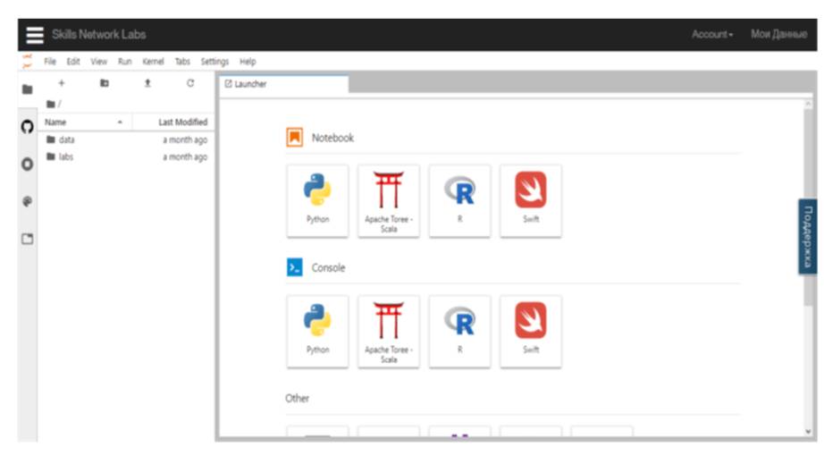Open the GitHub sidebar panel

(x=27, y=127)
